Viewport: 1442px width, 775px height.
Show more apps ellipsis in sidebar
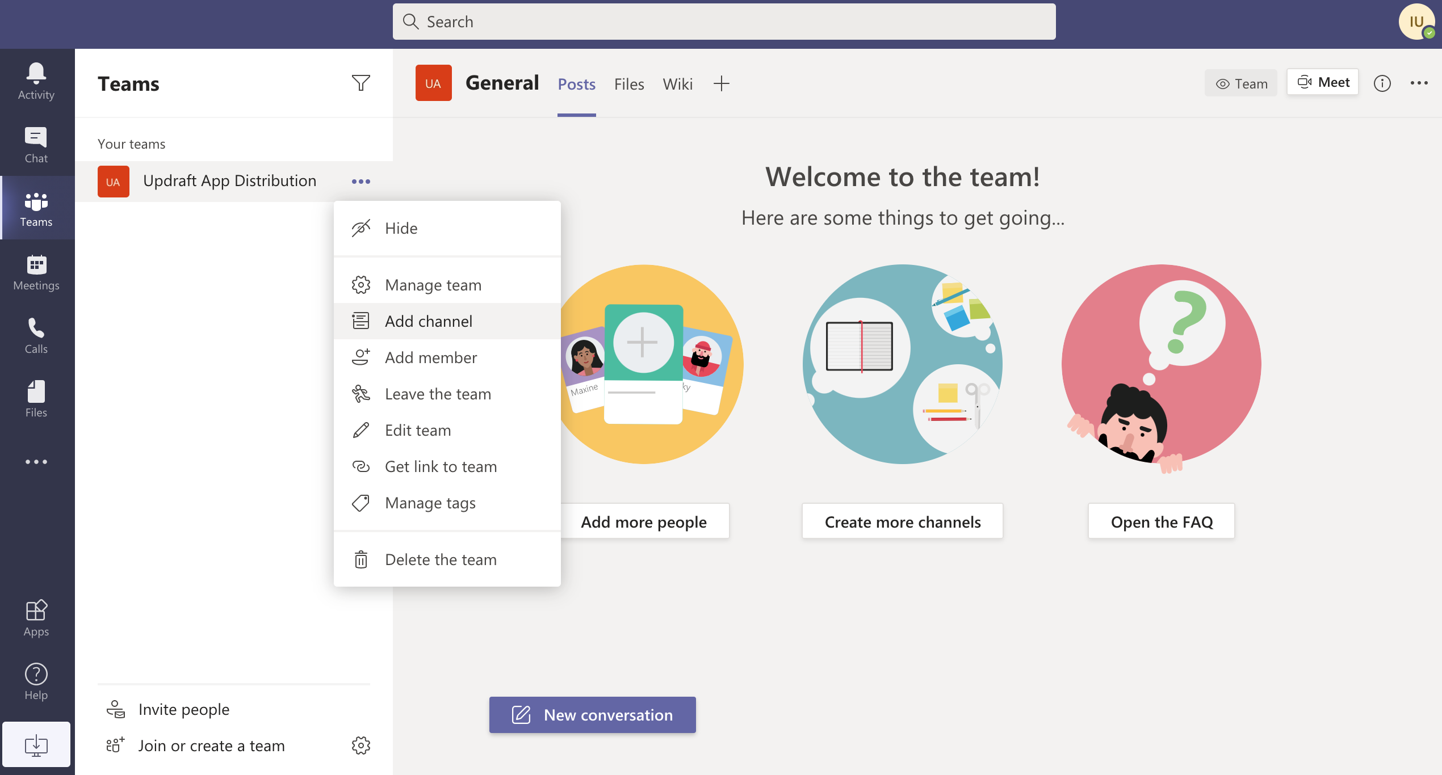tap(36, 462)
